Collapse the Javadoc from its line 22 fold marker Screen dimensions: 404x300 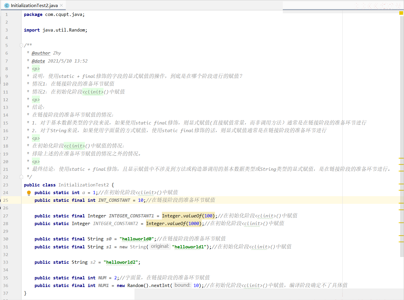(22, 177)
